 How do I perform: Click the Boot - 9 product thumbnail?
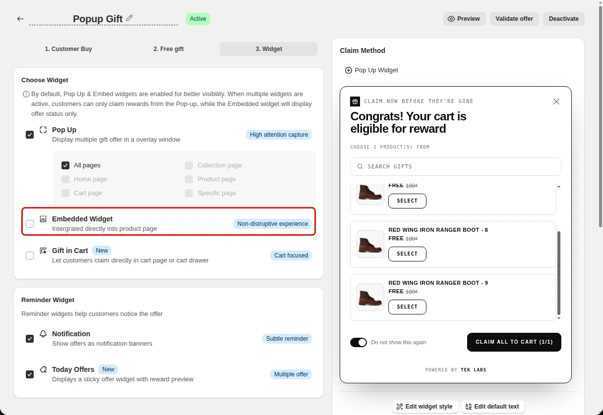coord(370,297)
